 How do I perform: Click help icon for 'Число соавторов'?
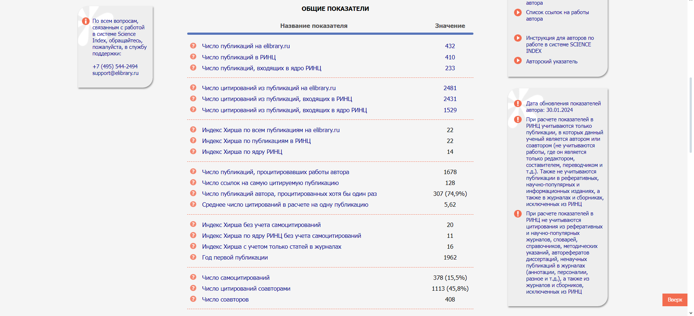coord(193,299)
